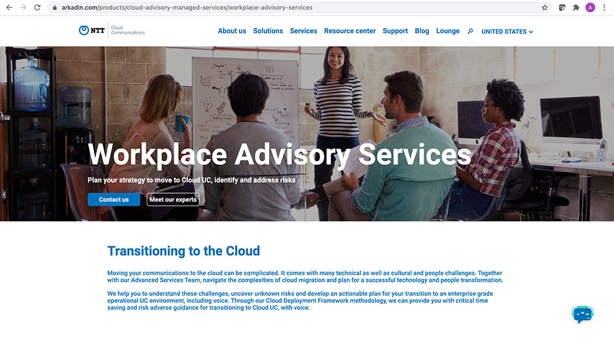Open the About us menu

[231, 31]
